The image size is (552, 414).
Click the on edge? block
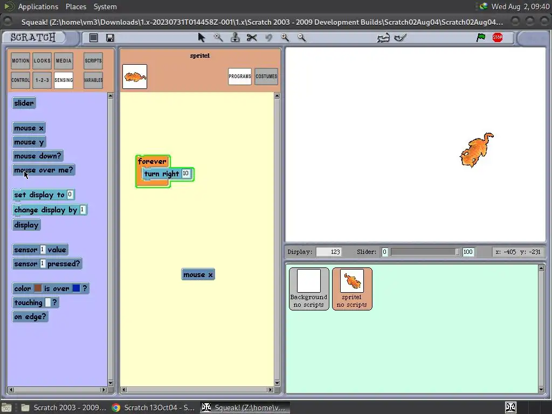click(30, 316)
